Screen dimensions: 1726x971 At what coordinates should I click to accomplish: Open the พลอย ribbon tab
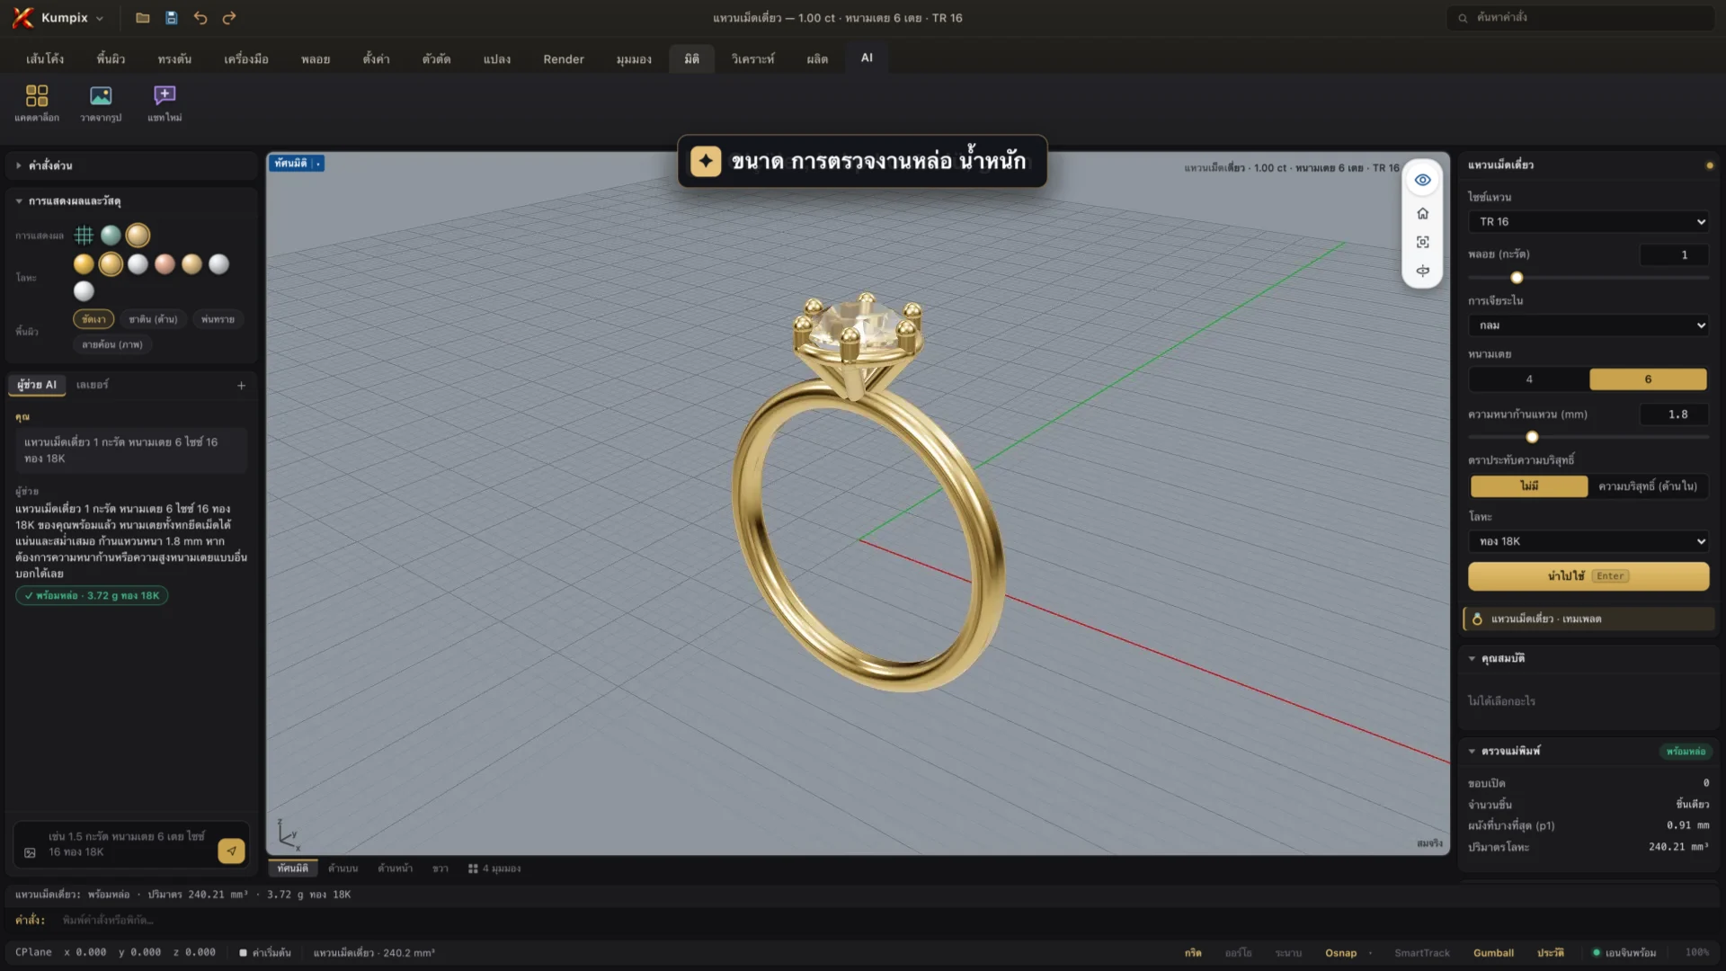316,59
